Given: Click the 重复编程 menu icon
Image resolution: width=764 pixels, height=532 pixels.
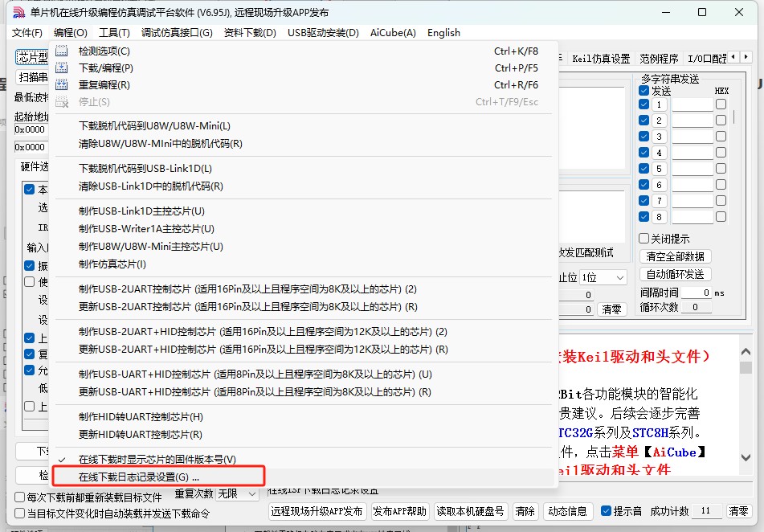Looking at the screenshot, I should tap(62, 85).
